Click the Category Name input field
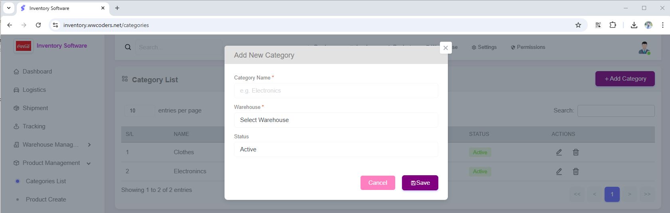The height and width of the screenshot is (213, 670). [336, 91]
